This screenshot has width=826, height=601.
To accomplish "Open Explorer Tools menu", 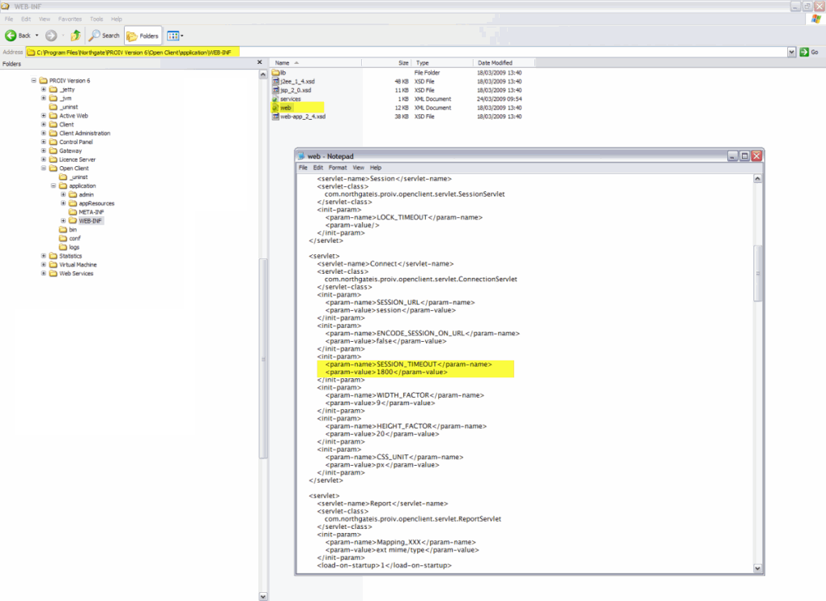I will tap(96, 19).
